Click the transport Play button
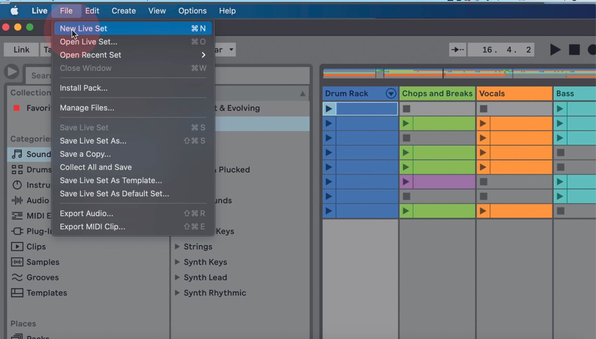This screenshot has height=339, width=596. click(x=555, y=50)
